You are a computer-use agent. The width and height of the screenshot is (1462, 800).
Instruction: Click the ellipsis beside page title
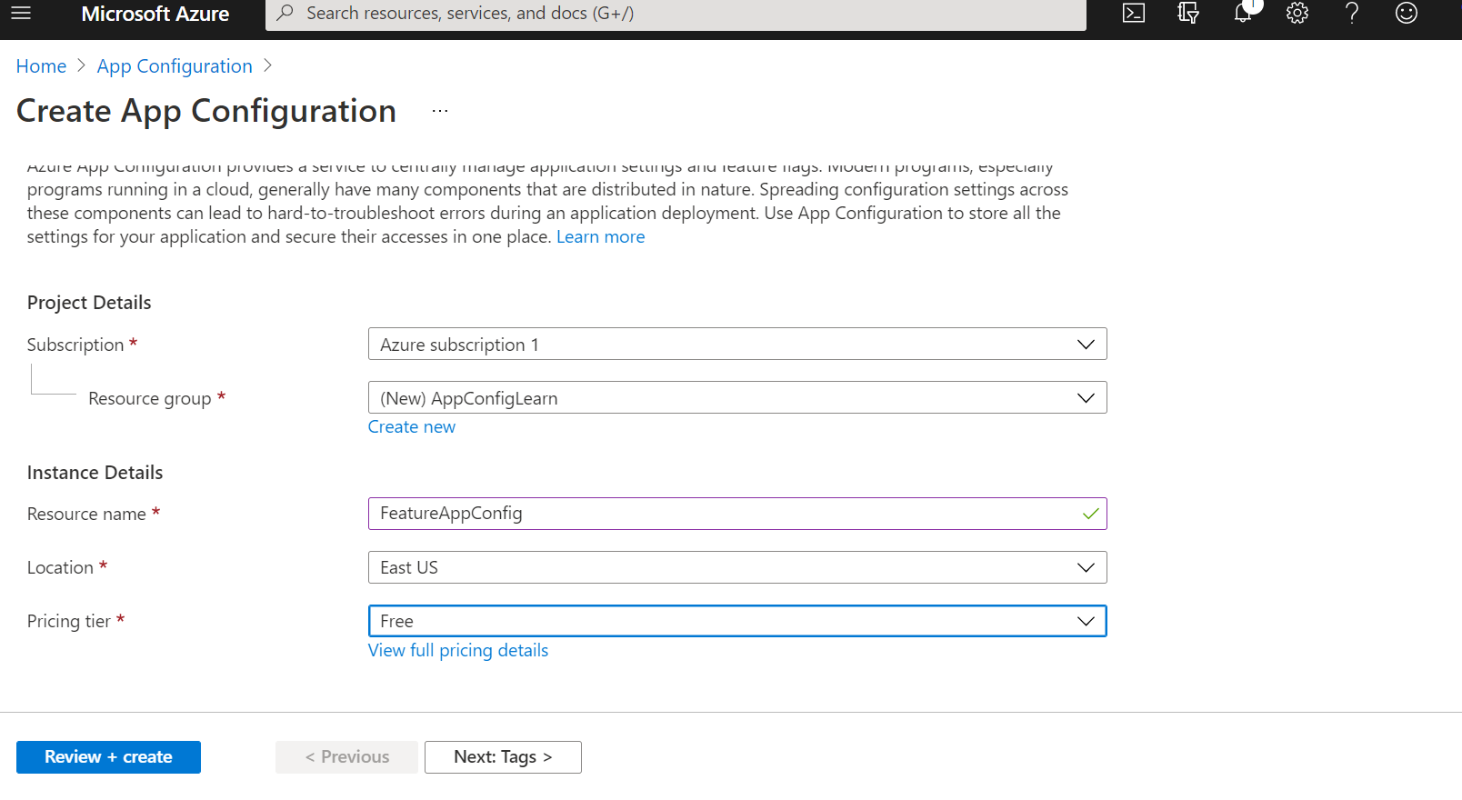point(440,111)
